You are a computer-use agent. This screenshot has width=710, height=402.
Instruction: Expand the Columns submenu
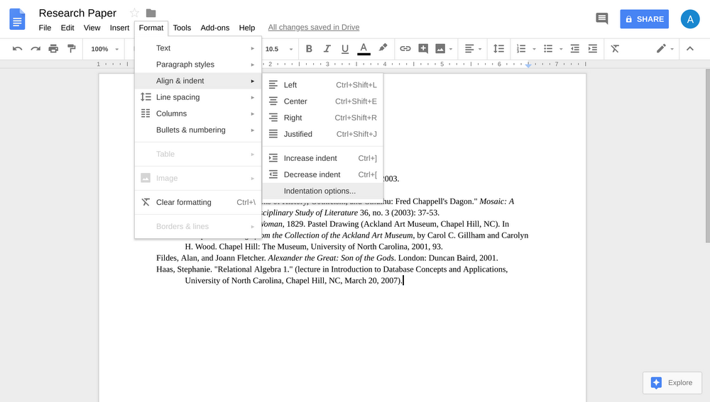198,113
